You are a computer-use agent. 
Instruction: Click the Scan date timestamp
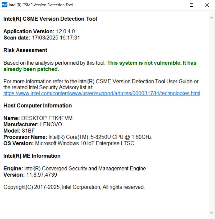[56, 38]
